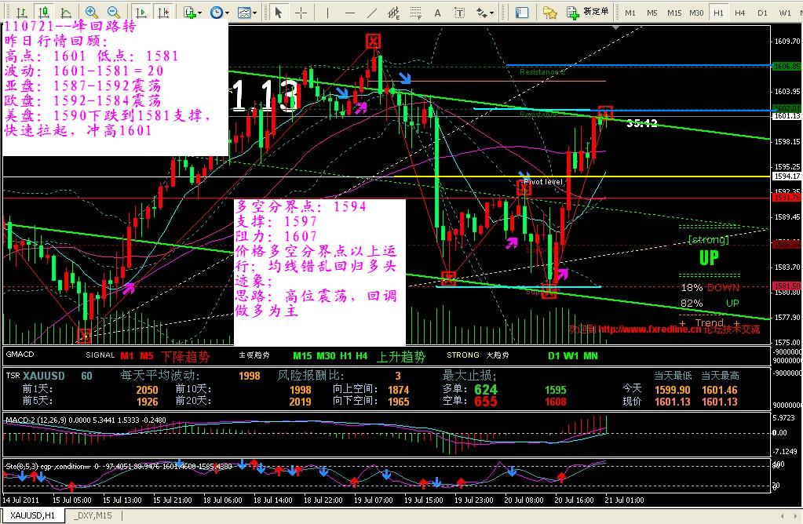This screenshot has height=524, width=803.
Task: Click the GMACD indicator label
Action: tap(20, 354)
